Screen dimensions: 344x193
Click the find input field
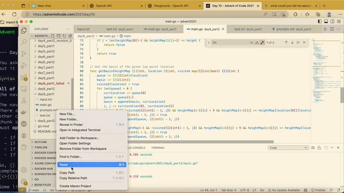coord(230,42)
